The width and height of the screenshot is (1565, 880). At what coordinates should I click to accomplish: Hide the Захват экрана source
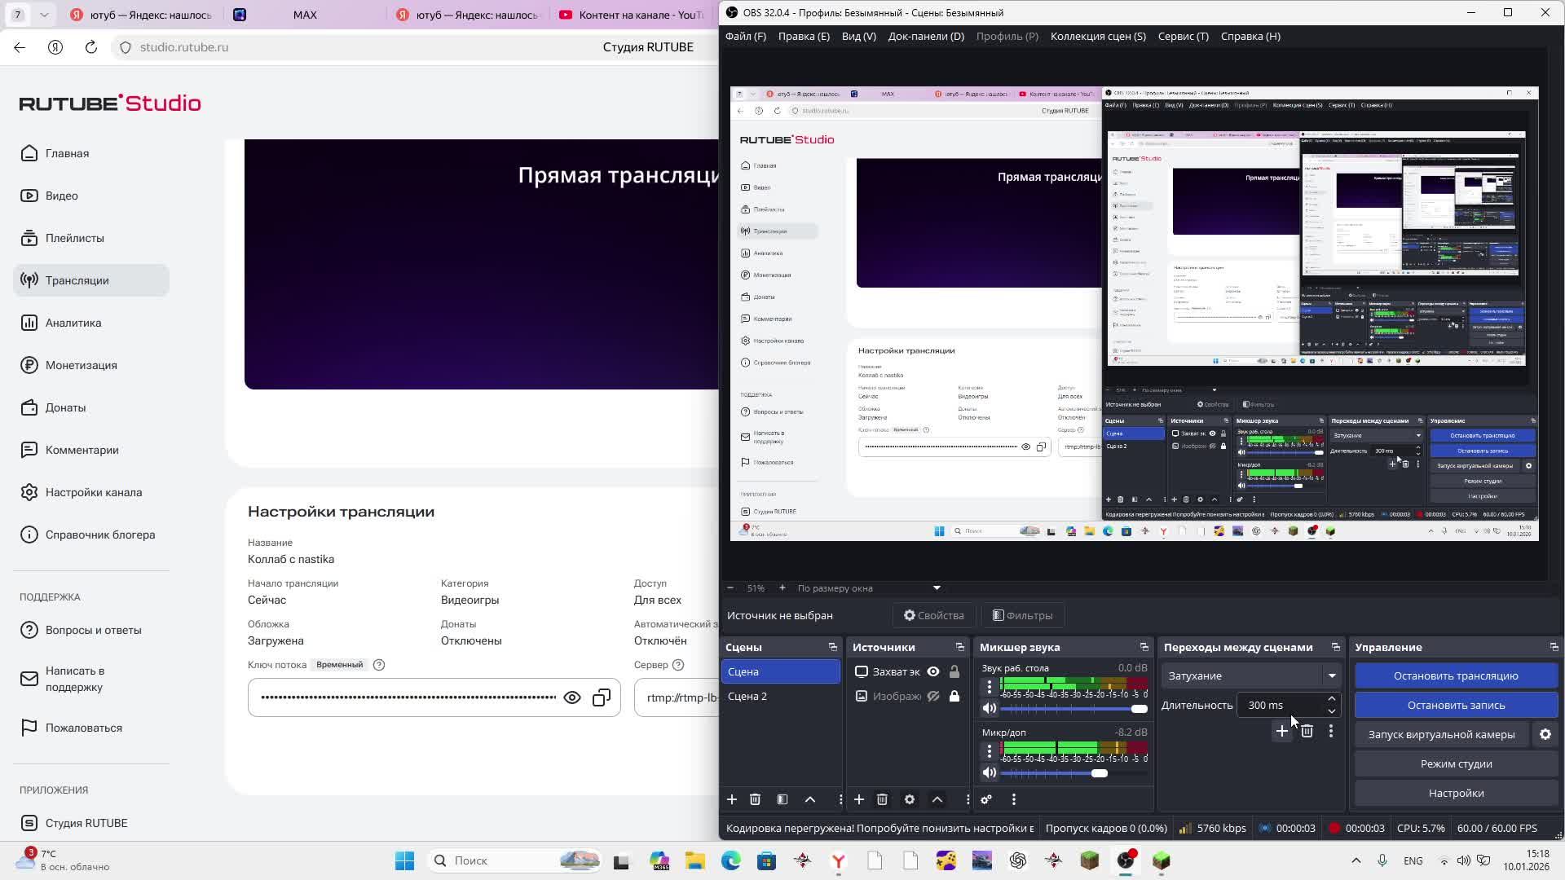[933, 671]
